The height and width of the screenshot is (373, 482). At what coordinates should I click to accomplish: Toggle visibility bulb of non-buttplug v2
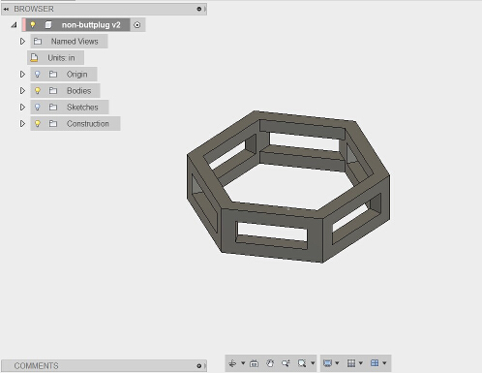coord(33,25)
